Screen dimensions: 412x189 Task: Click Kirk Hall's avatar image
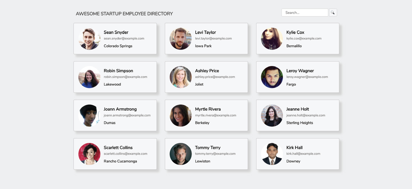click(272, 154)
